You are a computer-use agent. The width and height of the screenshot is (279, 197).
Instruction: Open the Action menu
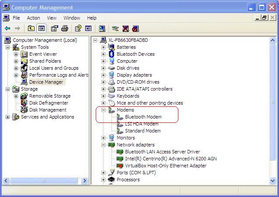click(33, 18)
